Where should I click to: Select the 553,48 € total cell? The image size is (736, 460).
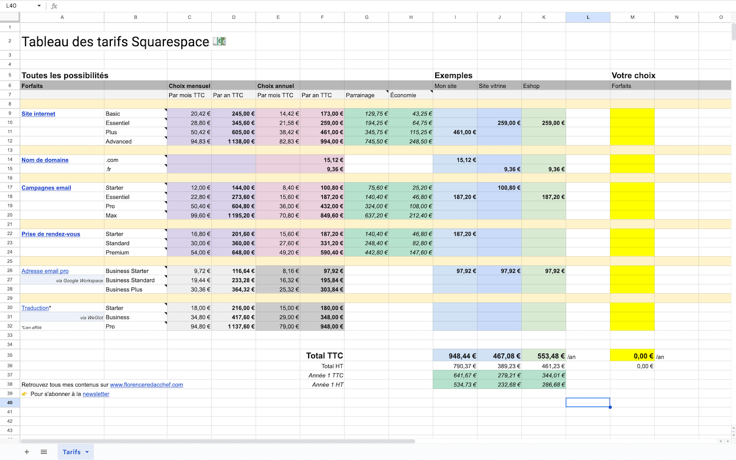click(x=544, y=355)
